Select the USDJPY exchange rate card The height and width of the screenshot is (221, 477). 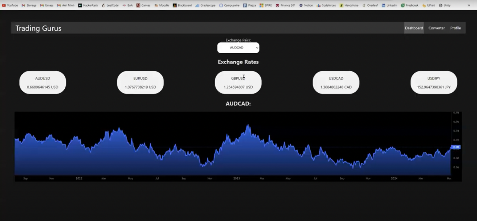click(434, 82)
